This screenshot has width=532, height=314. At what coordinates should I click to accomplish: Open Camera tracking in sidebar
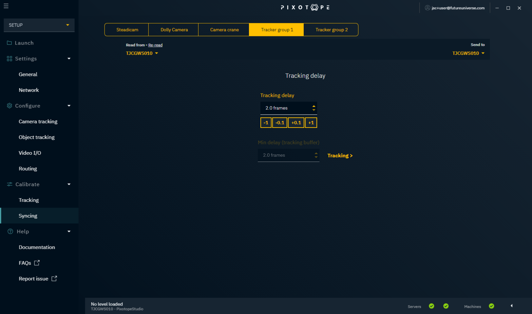38,121
